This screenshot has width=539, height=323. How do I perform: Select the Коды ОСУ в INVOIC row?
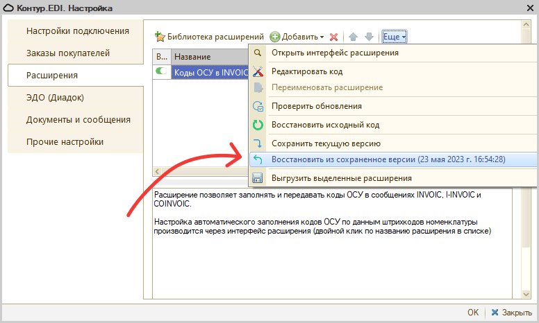pyautogui.click(x=210, y=72)
